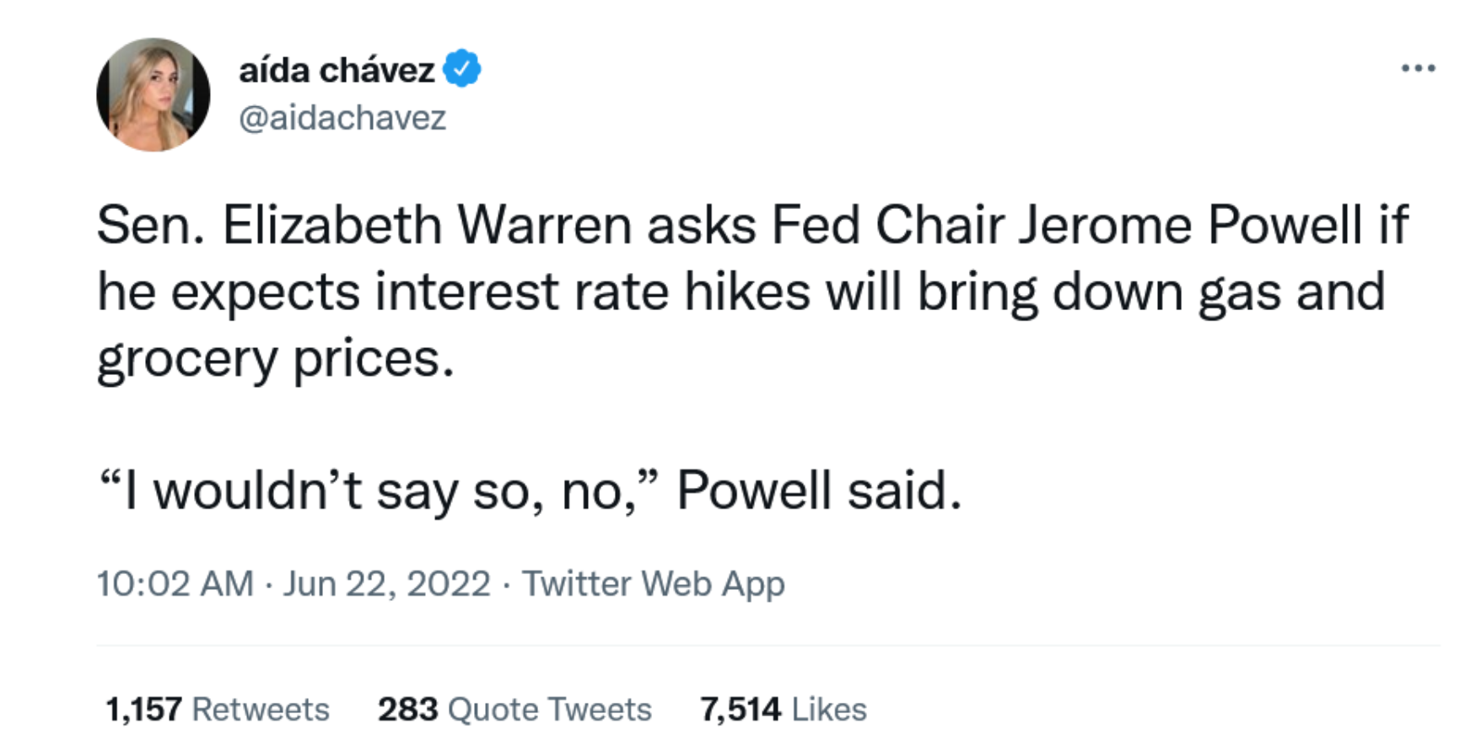The height and width of the screenshot is (756, 1476).
Task: Click the 7,514 like count number
Action: [x=740, y=710]
